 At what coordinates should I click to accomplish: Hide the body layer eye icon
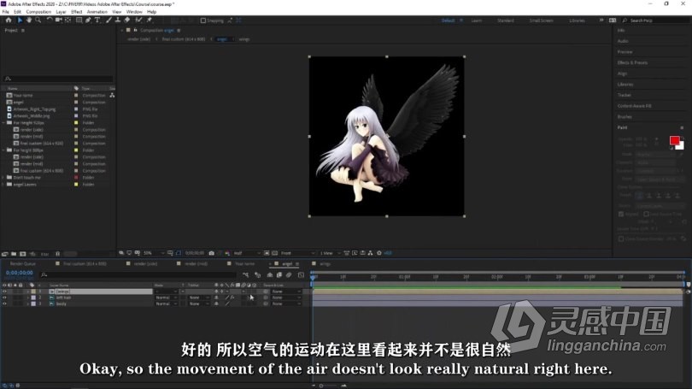[4, 304]
